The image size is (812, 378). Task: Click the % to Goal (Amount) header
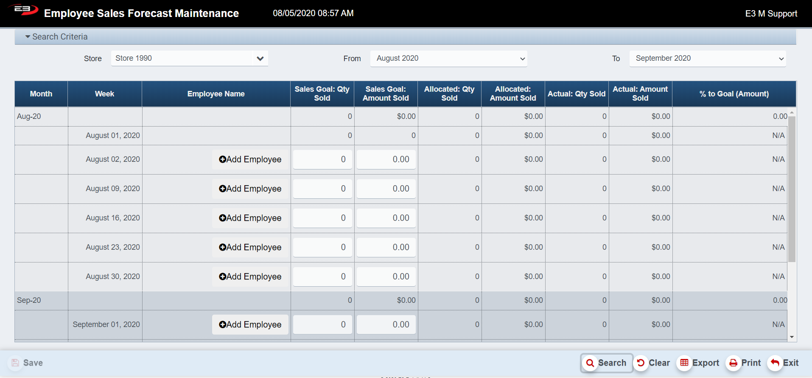(x=734, y=94)
